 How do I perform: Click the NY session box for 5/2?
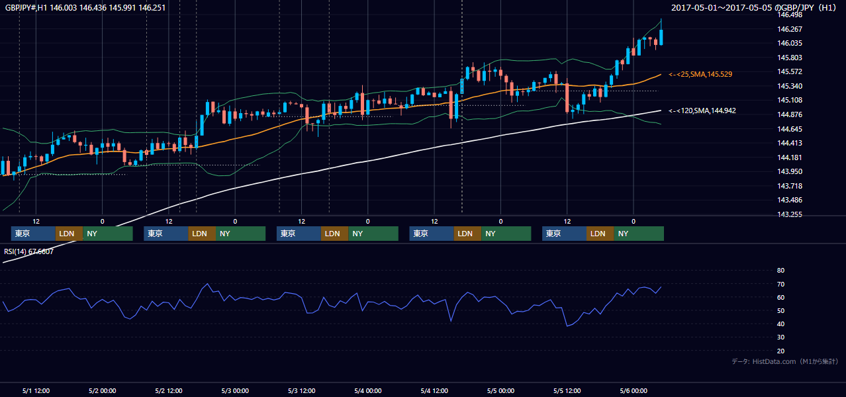(240, 234)
